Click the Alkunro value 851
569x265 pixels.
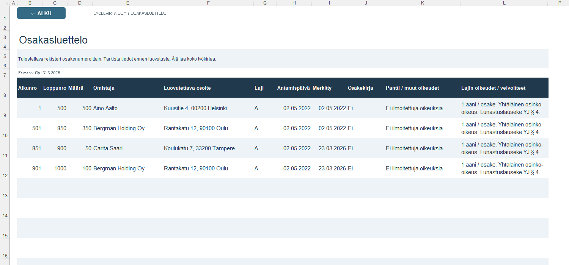click(x=36, y=148)
